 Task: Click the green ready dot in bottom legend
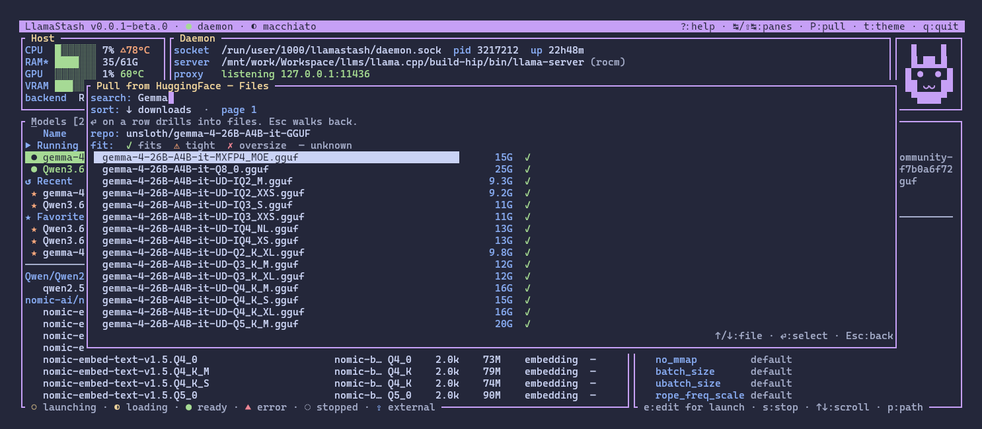188,407
